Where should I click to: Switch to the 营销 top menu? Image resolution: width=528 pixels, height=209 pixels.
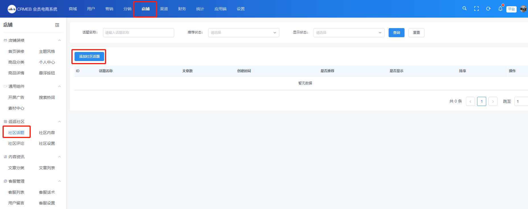tap(109, 9)
